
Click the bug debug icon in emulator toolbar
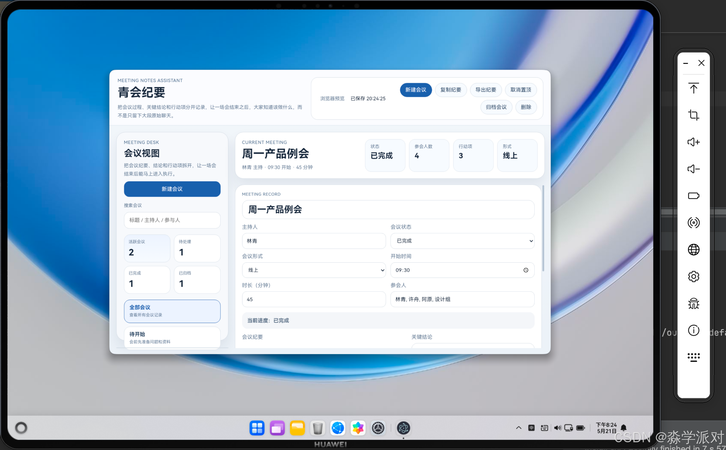(693, 303)
